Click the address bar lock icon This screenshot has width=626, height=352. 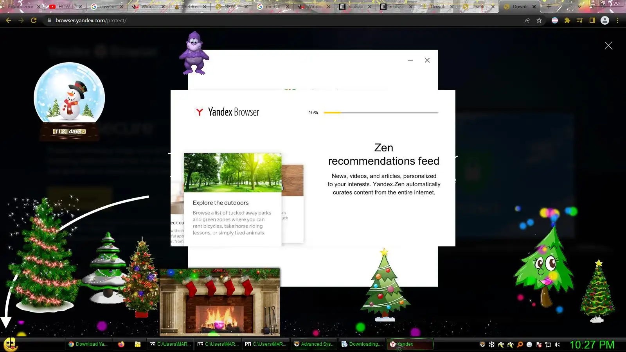pos(49,20)
